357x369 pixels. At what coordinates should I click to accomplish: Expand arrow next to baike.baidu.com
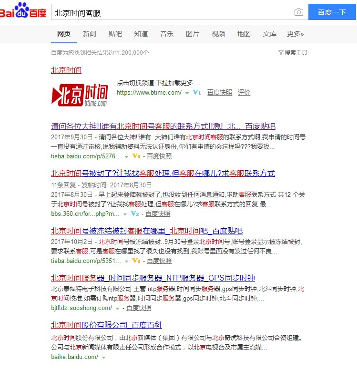click(103, 358)
